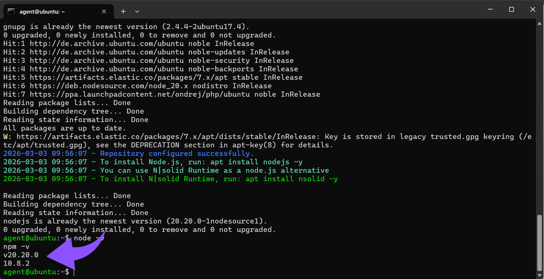This screenshot has width=544, height=279.
Task: Minimize the terminal window
Action: (x=490, y=10)
